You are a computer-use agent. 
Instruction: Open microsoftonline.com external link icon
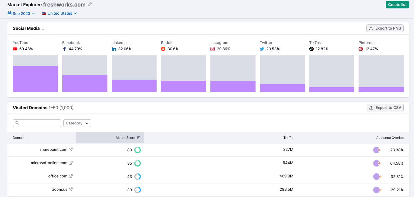(x=71, y=163)
